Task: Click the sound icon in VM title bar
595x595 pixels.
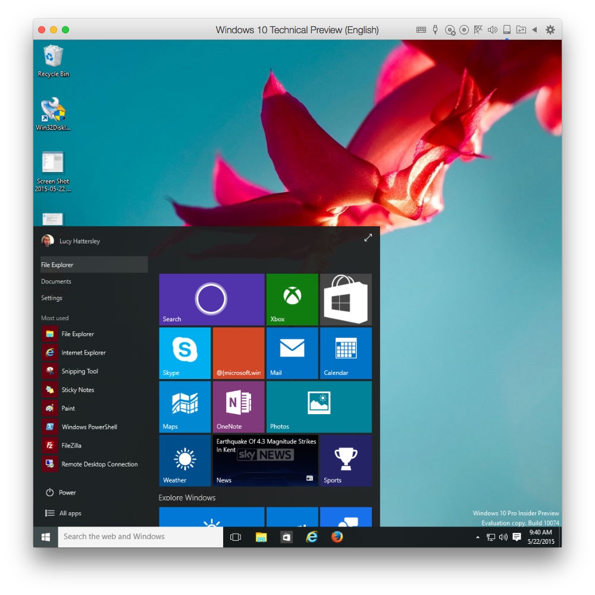Action: [x=493, y=30]
